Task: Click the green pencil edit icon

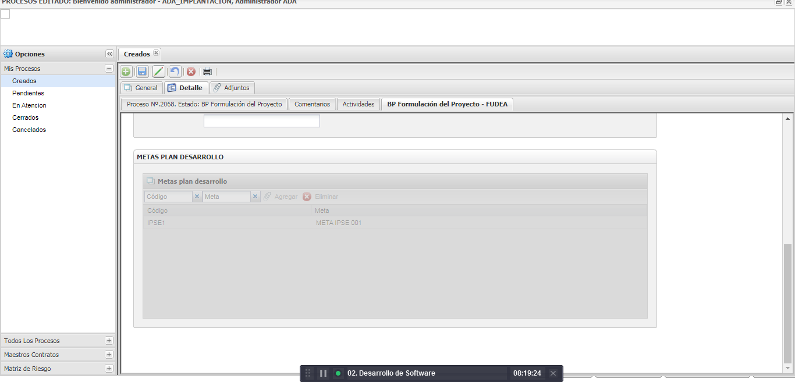Action: pyautogui.click(x=158, y=72)
